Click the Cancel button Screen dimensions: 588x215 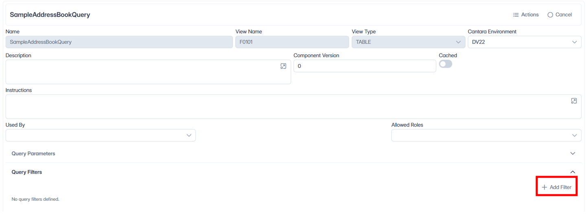[x=560, y=15]
